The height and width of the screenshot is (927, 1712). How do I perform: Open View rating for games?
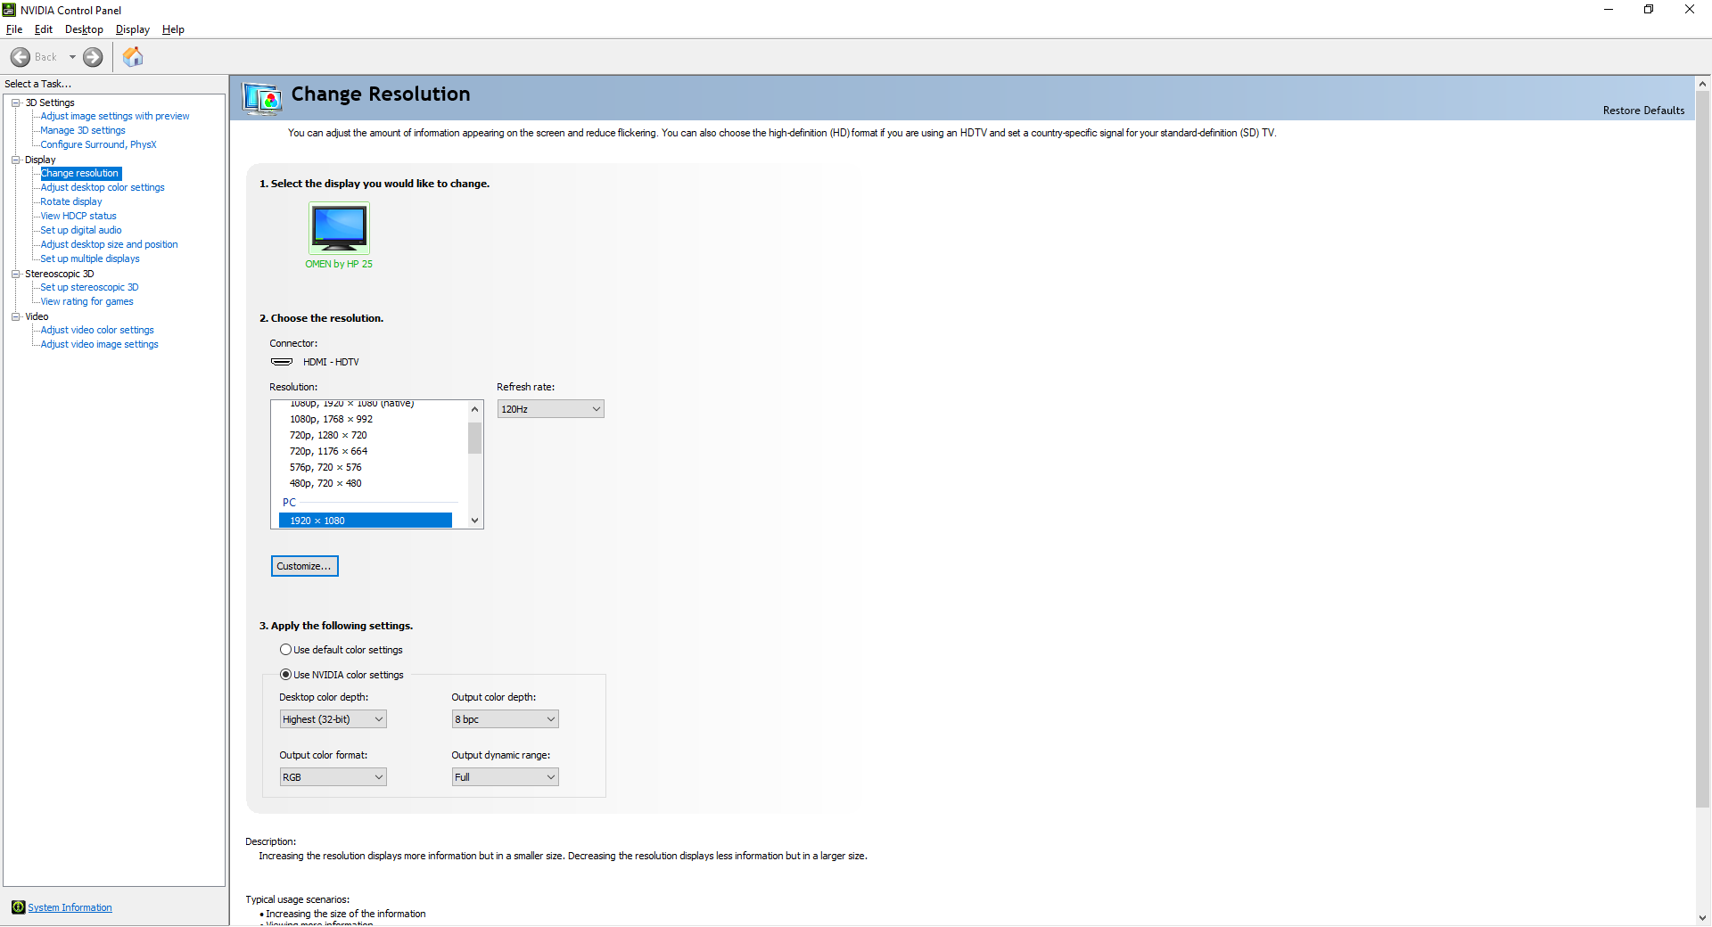click(86, 301)
